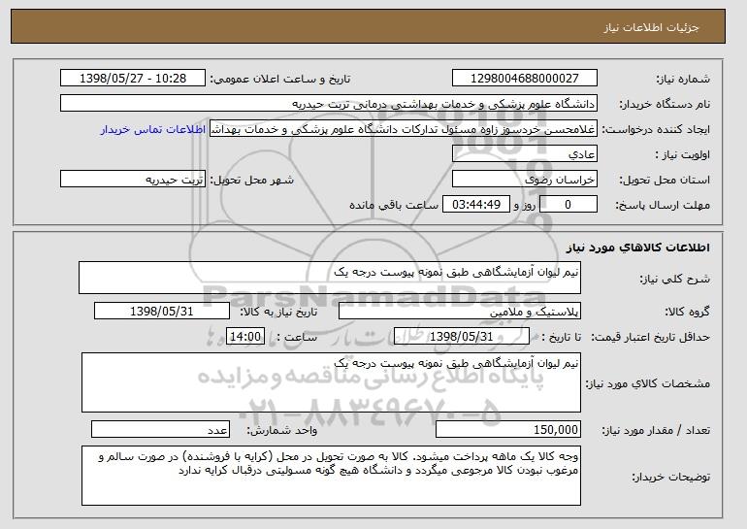The height and width of the screenshot is (529, 747).
Task: Click the label تاریخ و ساعت اعلان عمومی
Action: [x=280, y=79]
